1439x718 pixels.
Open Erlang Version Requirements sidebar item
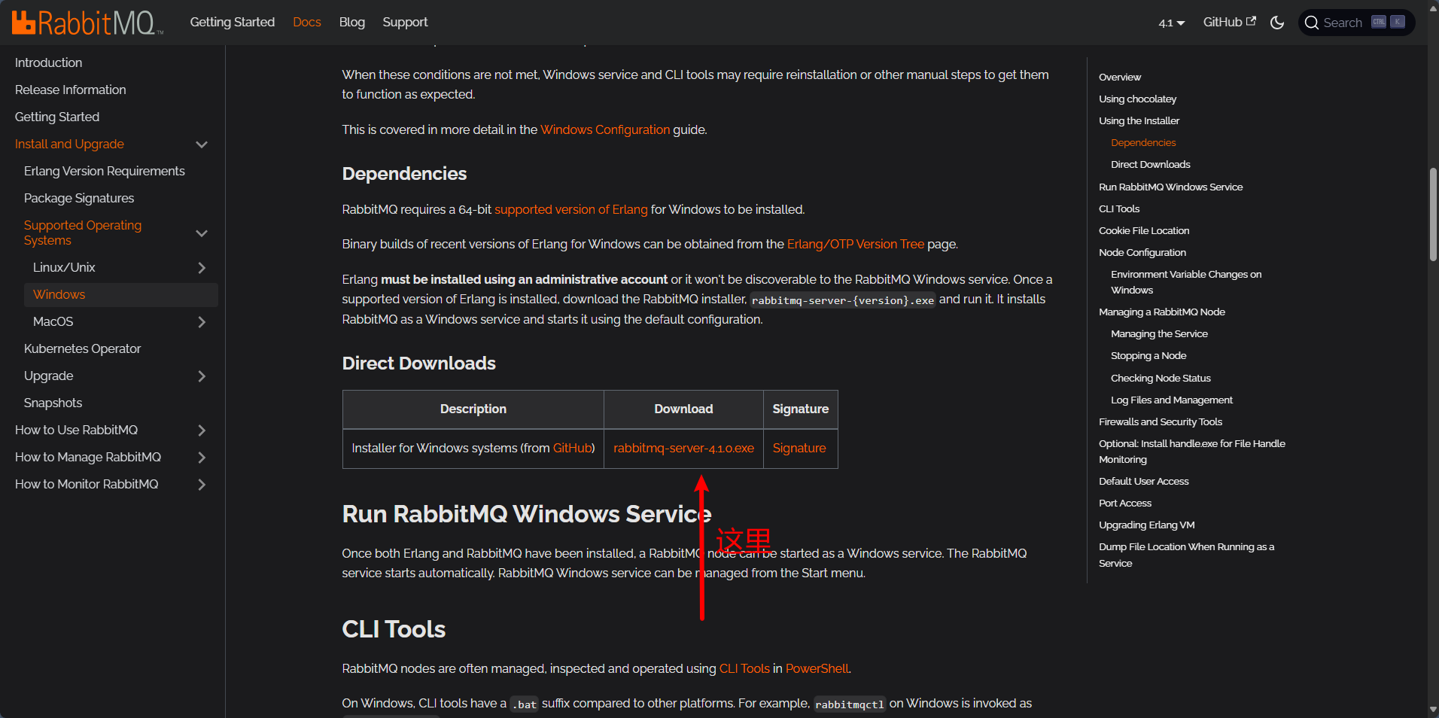pos(104,171)
